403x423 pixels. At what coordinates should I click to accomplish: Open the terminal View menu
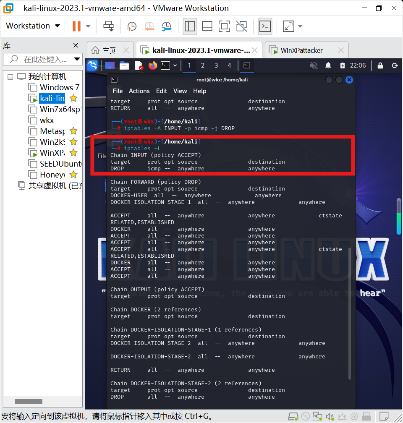point(180,91)
